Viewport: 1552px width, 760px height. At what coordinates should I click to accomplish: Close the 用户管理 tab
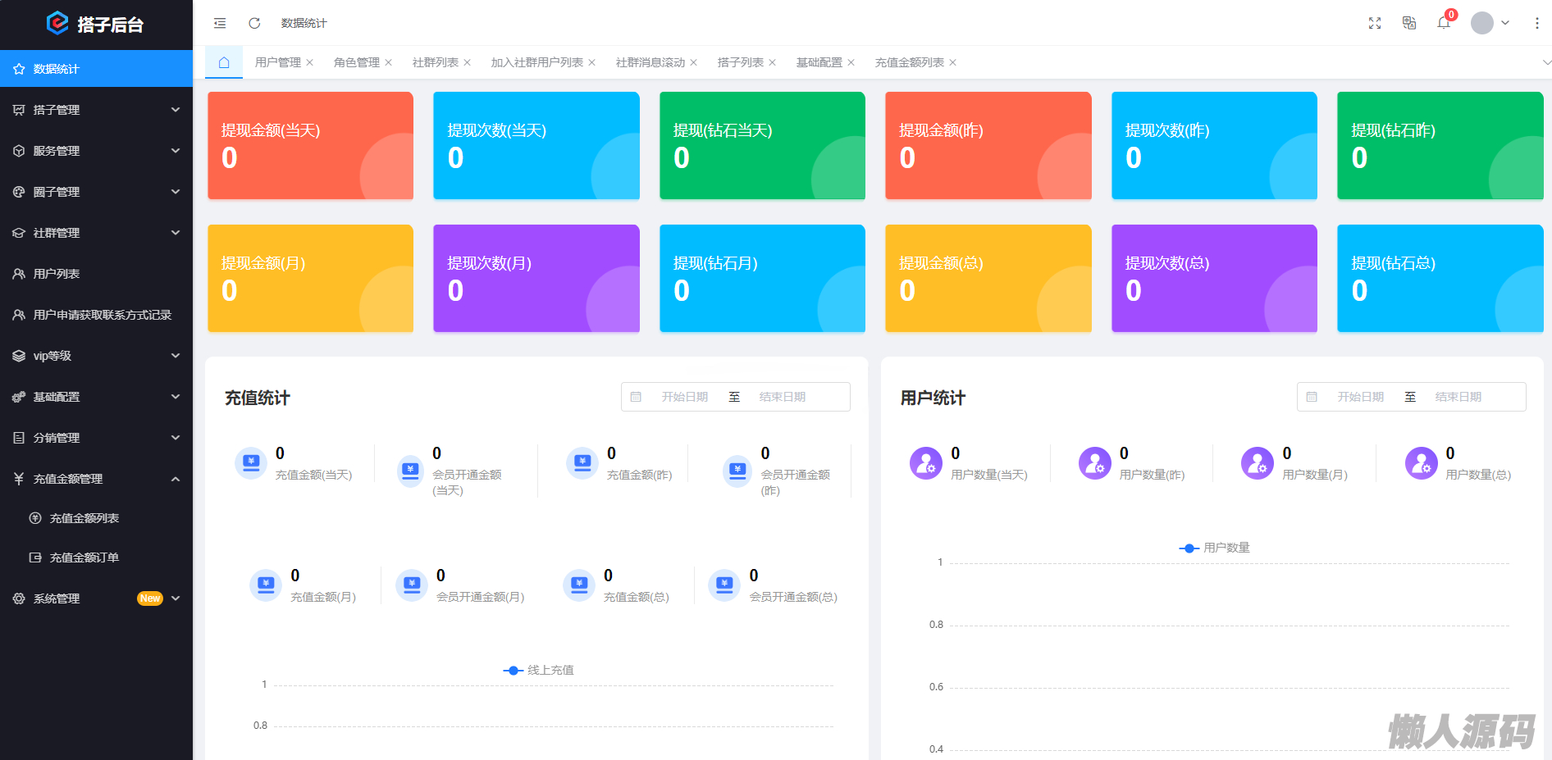[310, 62]
